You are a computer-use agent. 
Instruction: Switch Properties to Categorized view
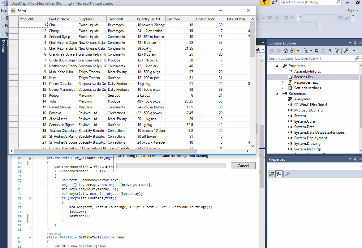click(x=272, y=174)
